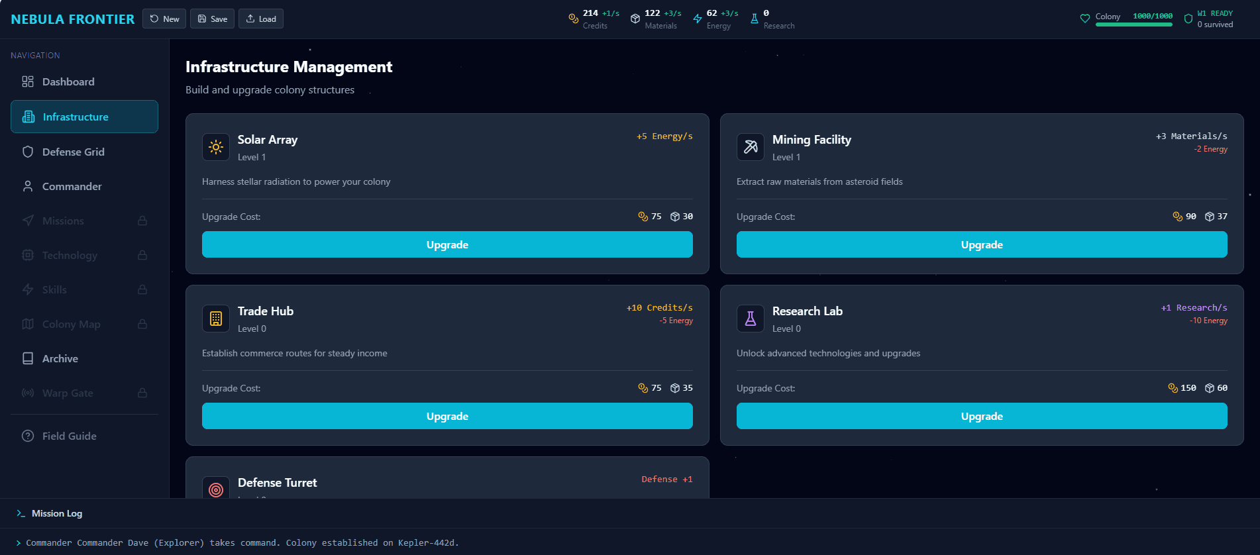Click the "0 survived" wave status

coord(1215,25)
